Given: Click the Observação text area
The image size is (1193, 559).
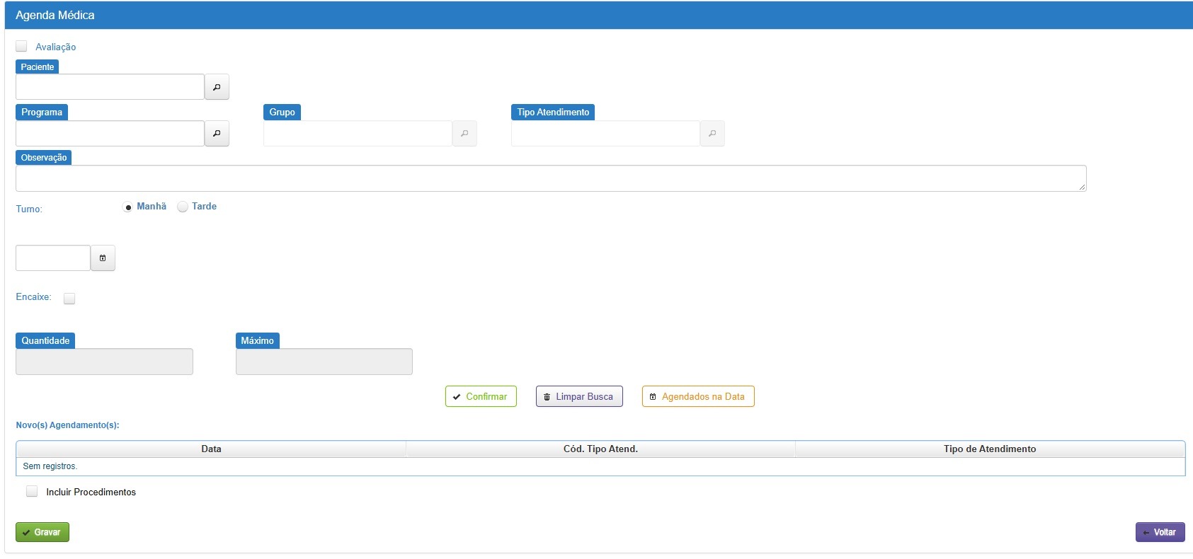Looking at the screenshot, I should tap(551, 178).
